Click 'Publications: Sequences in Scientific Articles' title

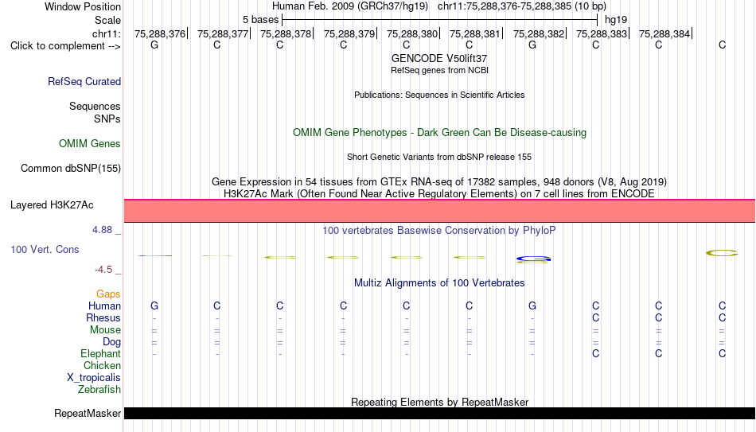point(439,95)
